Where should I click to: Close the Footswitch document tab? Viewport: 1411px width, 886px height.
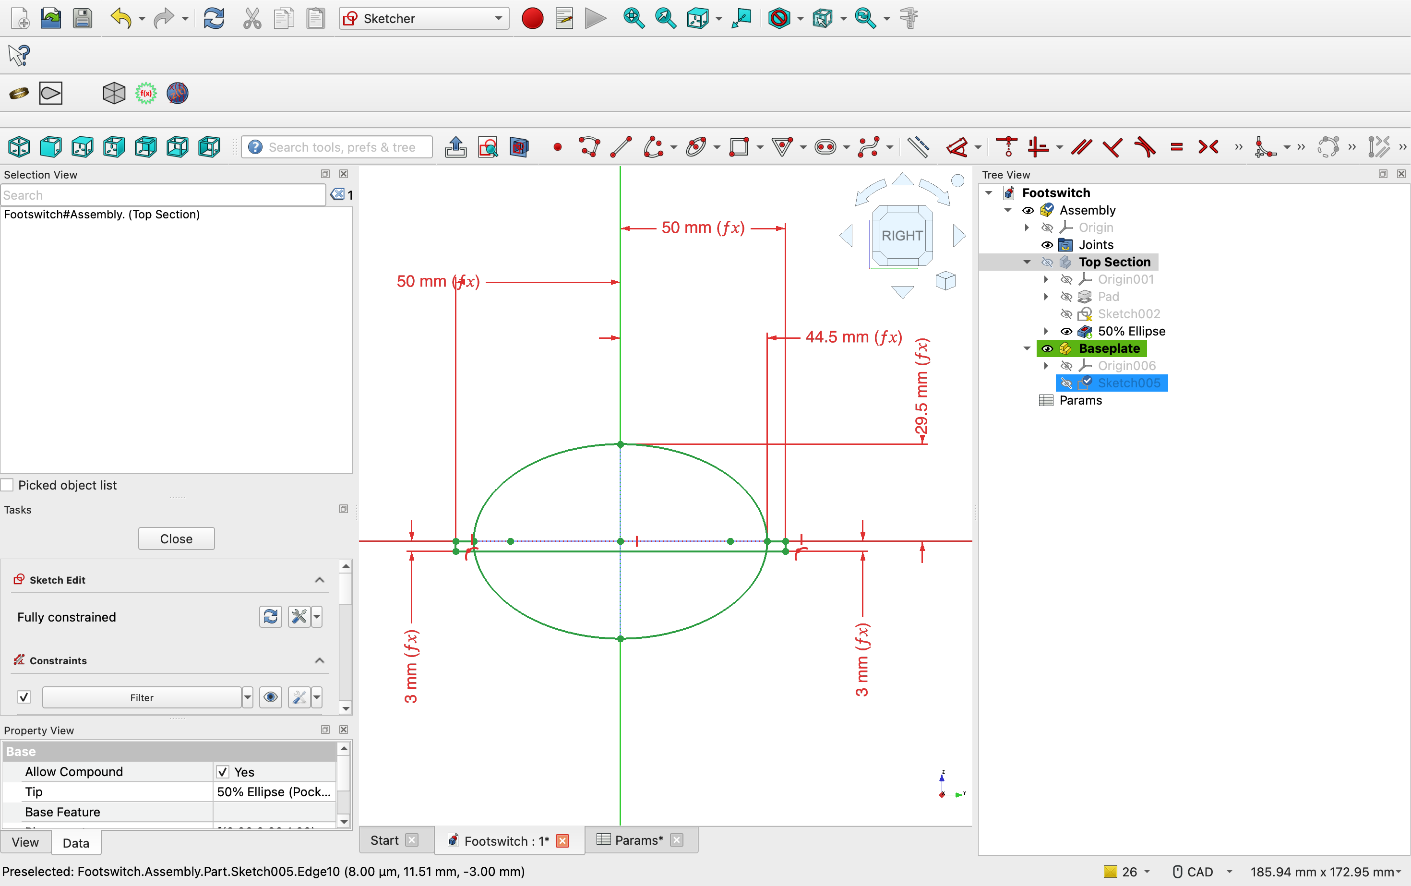pos(562,841)
